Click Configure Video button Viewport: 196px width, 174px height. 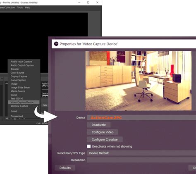click(103, 132)
